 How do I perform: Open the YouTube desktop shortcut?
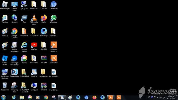(x=34, y=46)
